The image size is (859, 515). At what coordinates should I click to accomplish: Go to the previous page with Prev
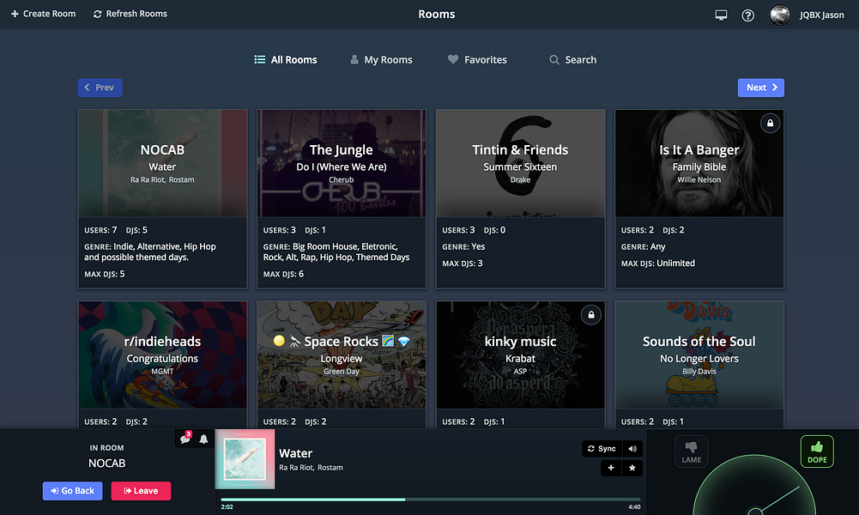click(100, 88)
